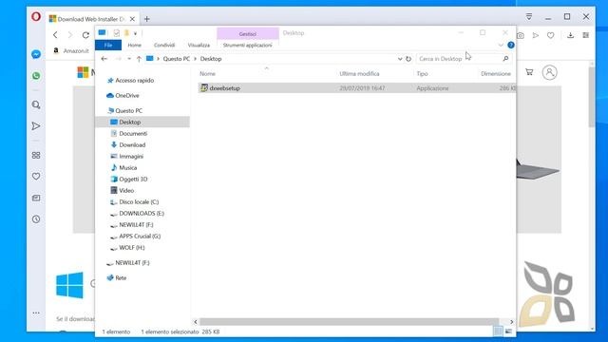Switch to the Home ribbon tab
The image size is (608, 342).
click(135, 45)
